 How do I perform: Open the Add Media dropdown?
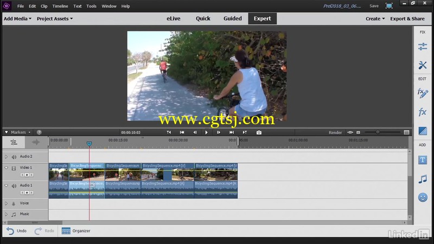(17, 18)
